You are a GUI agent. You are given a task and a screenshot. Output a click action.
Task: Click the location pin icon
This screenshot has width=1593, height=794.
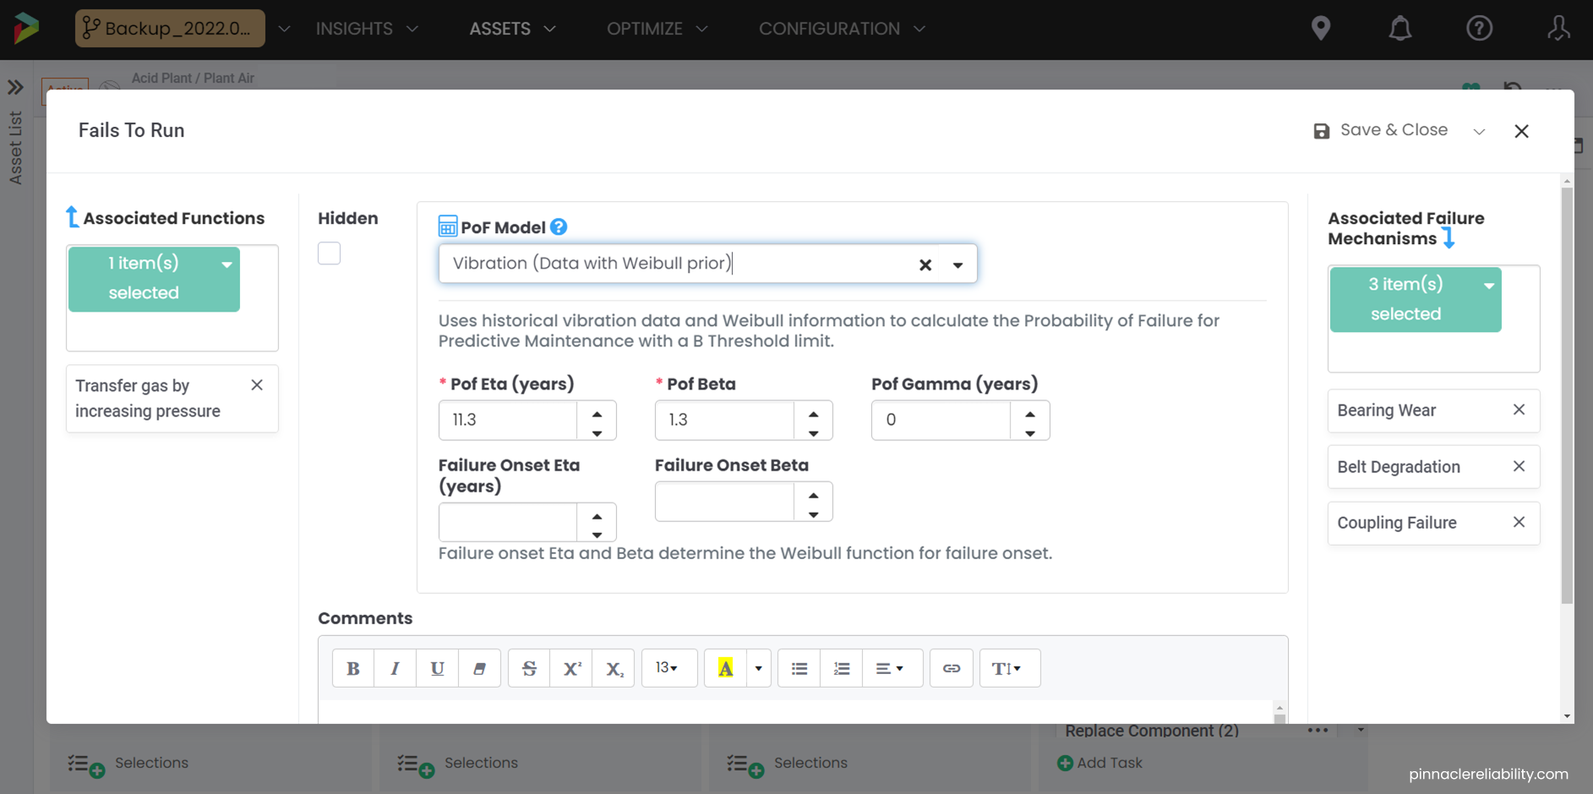pyautogui.click(x=1321, y=28)
